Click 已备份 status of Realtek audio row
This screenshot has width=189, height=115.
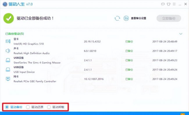click(129, 51)
